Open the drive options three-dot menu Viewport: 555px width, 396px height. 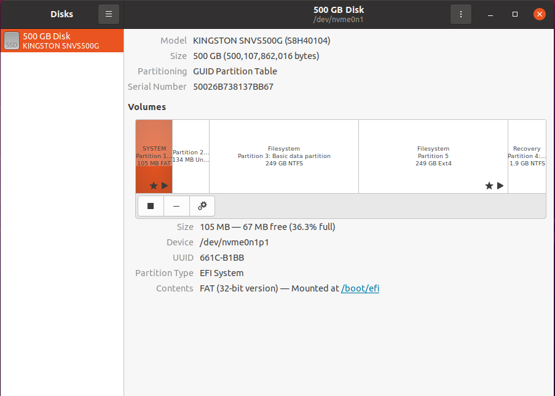click(x=461, y=14)
